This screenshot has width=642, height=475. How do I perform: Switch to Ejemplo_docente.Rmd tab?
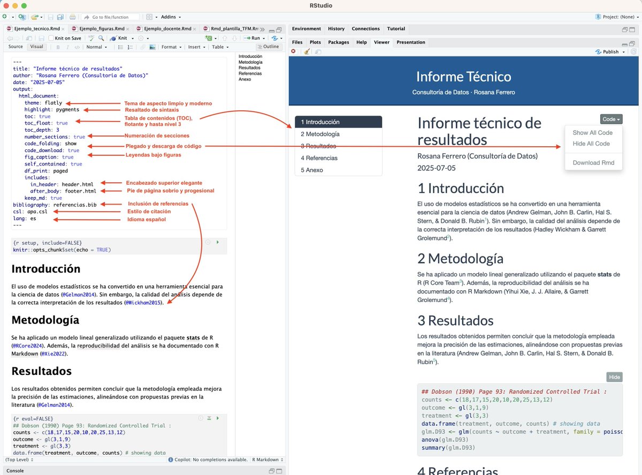pyautogui.click(x=166, y=29)
